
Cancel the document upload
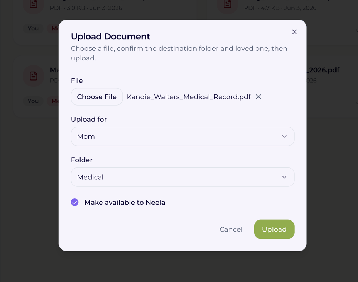point(231,229)
